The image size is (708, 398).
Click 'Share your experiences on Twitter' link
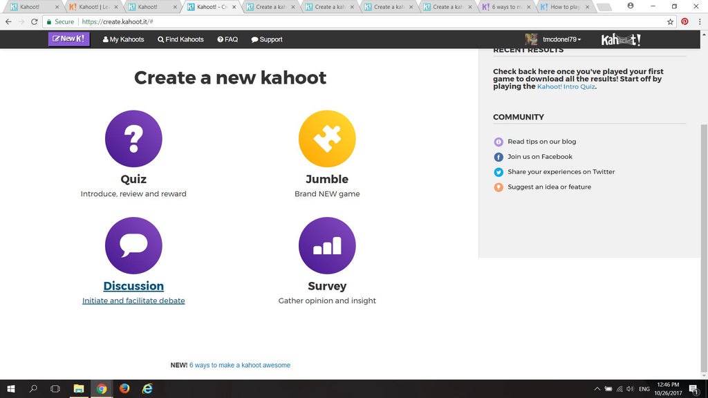click(x=561, y=172)
